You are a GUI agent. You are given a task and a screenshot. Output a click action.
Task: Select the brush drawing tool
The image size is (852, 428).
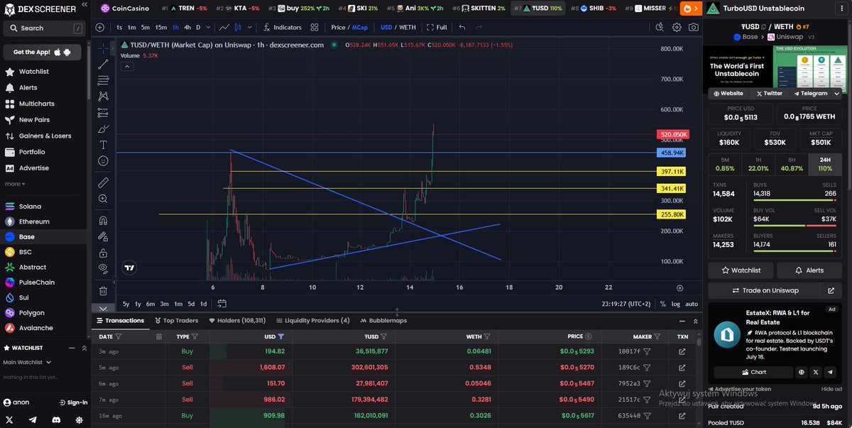(104, 128)
